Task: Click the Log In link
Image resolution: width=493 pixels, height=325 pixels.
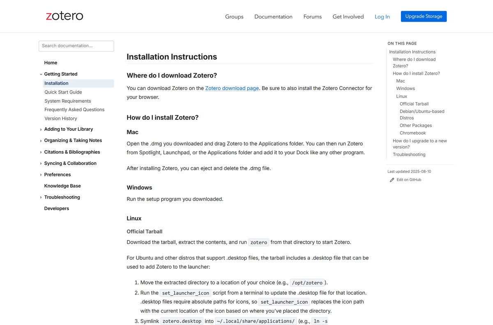Action: click(x=382, y=17)
